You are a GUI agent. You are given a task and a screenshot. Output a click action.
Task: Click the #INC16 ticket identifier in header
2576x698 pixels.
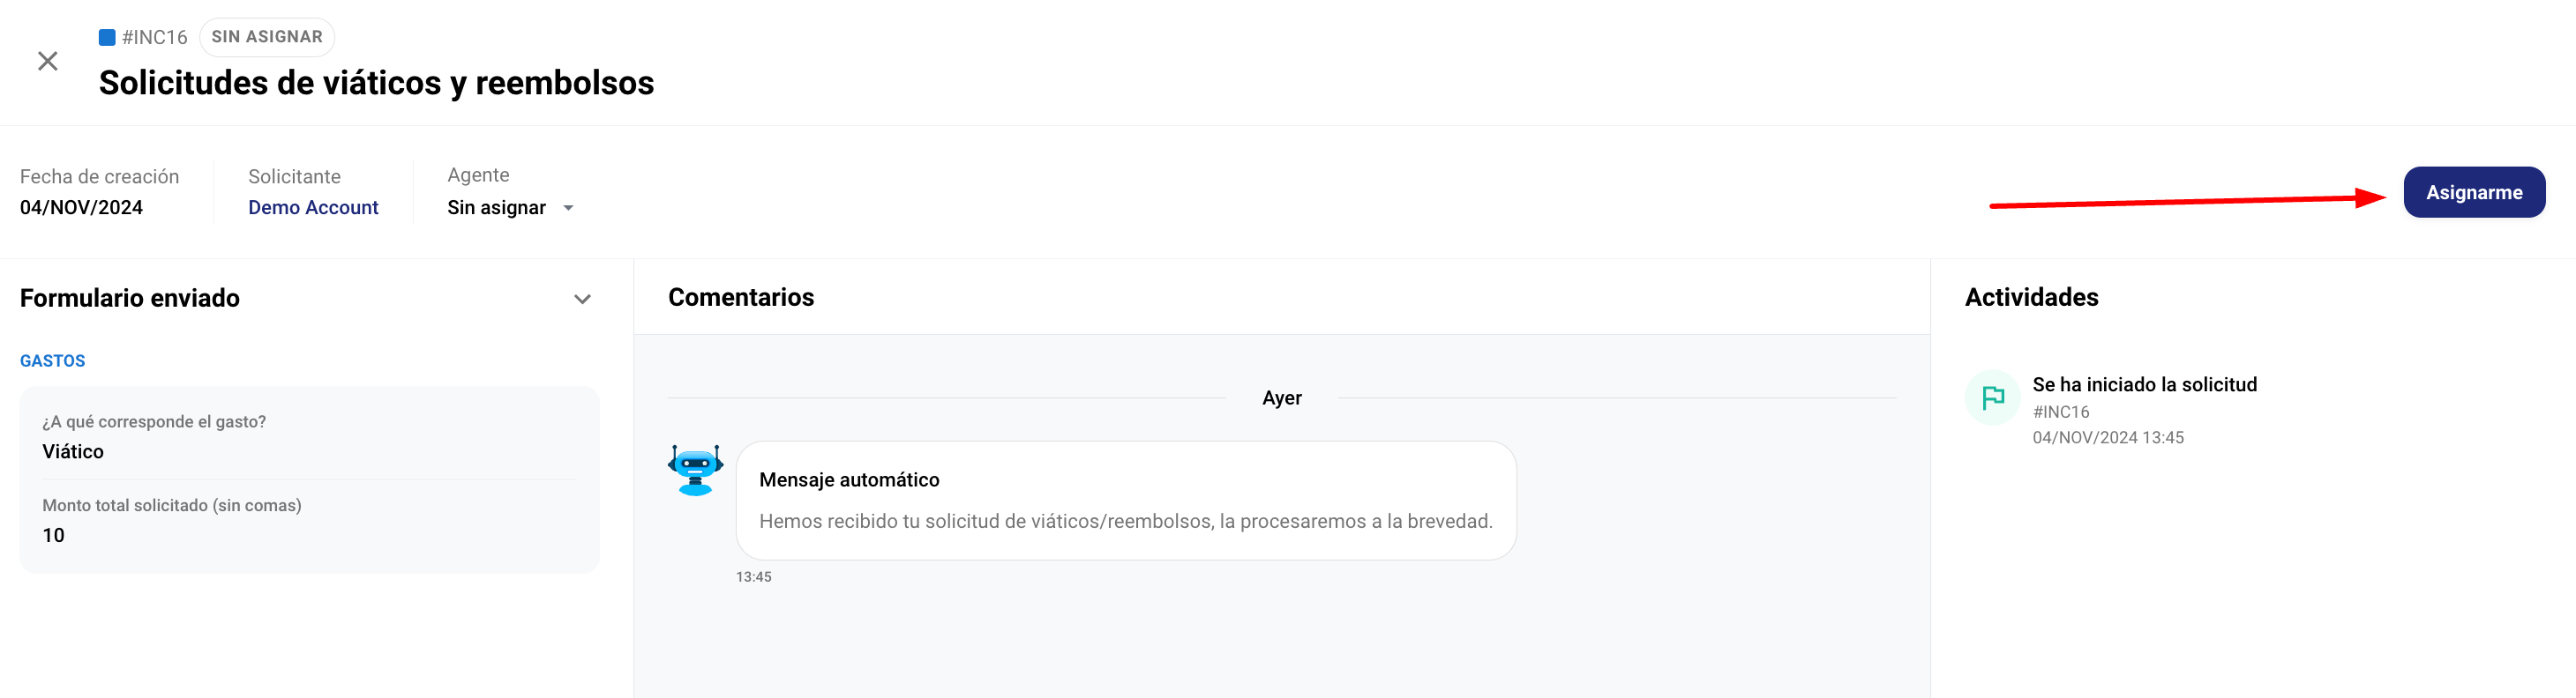point(154,37)
